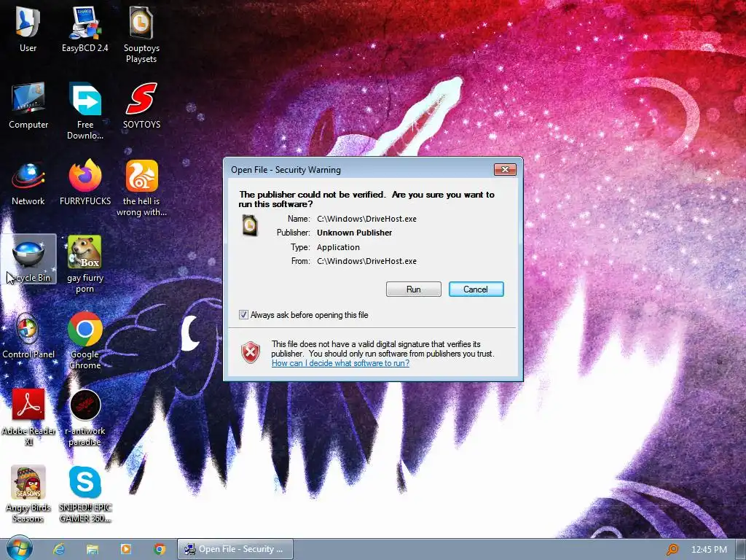Click the Name value C:\Windows\DriveHost.exe

point(366,219)
